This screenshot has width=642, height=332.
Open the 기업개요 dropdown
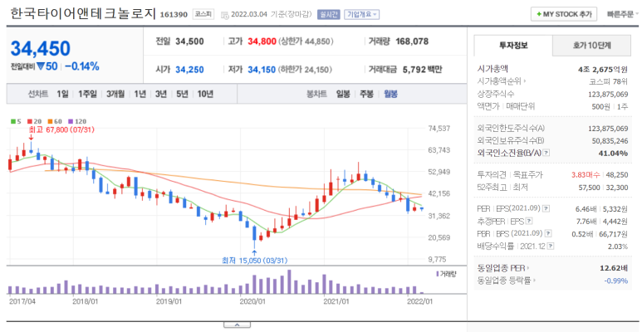point(362,14)
